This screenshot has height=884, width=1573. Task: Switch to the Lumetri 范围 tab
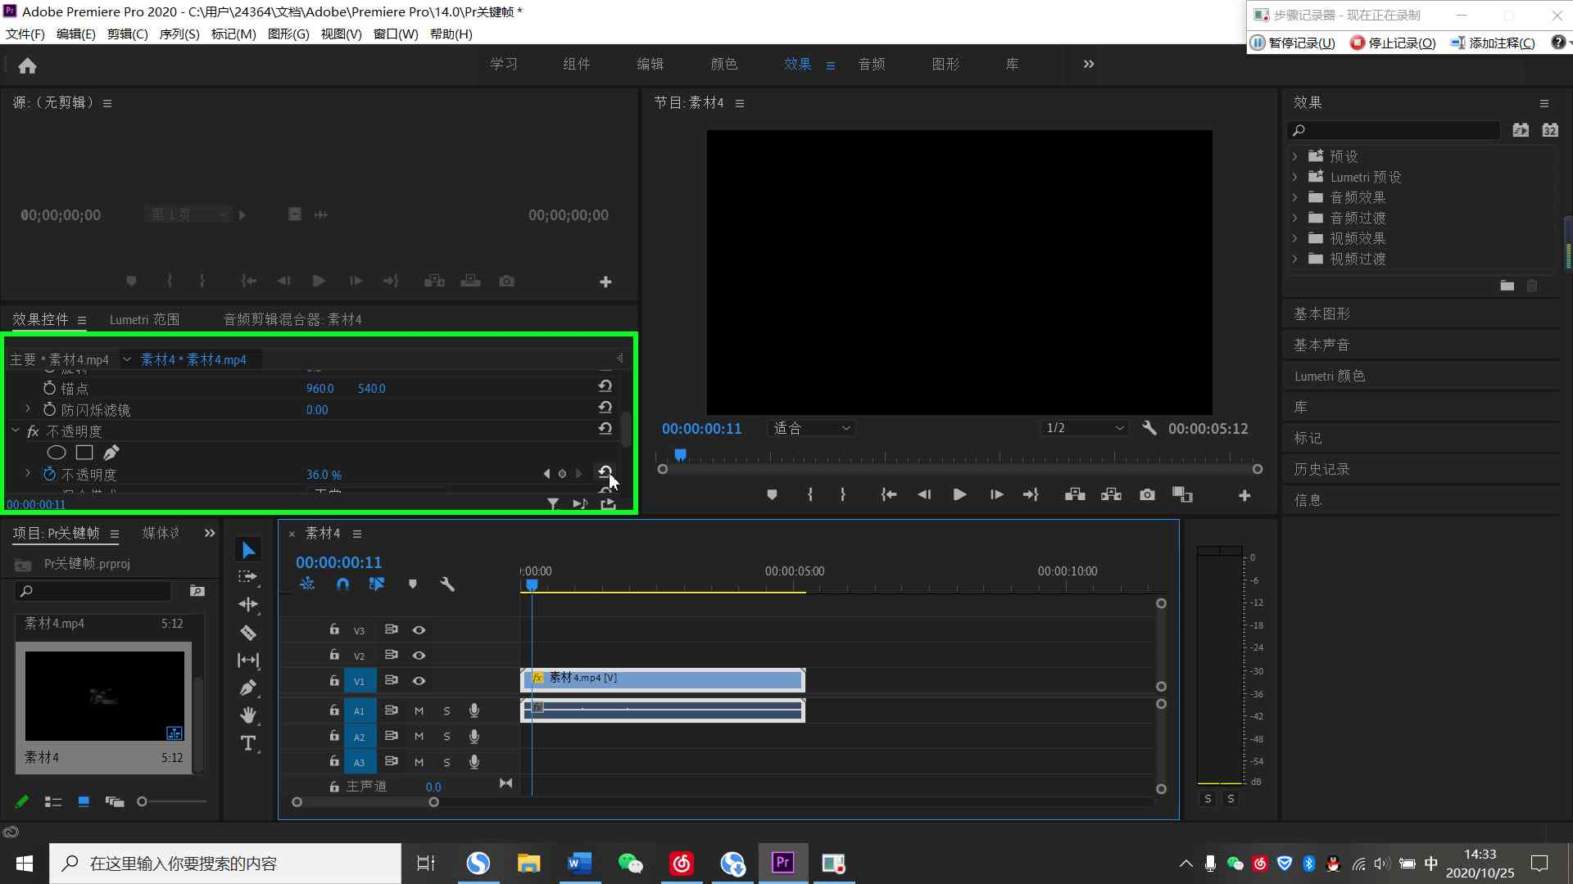(144, 319)
